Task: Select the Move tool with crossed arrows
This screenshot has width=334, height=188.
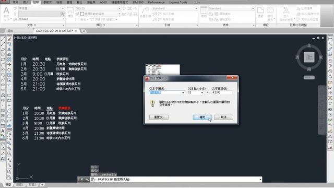Action: (x=9, y=65)
